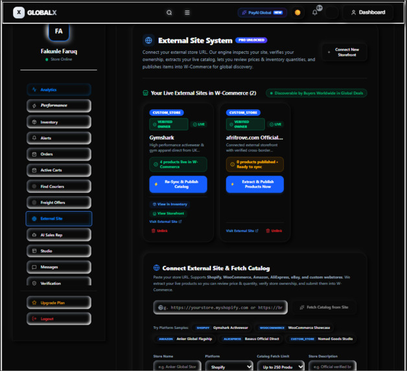Viewport: 407px width, 371px height.
Task: Open Find Couriers sidebar item
Action: click(x=59, y=186)
